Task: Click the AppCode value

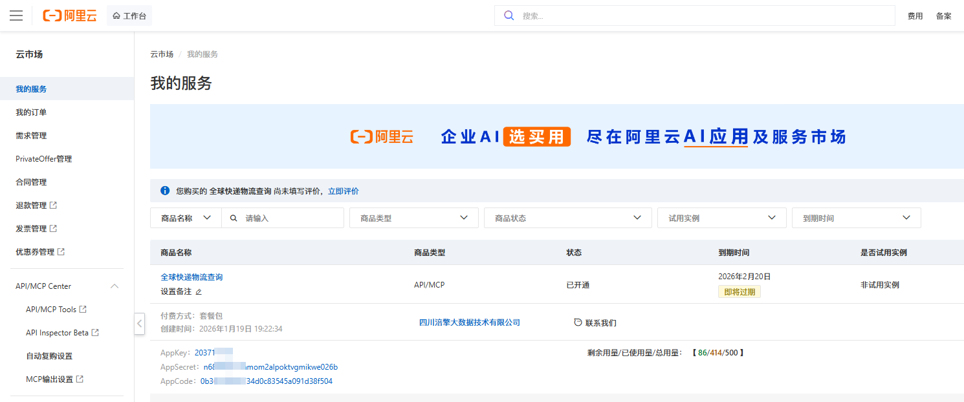Action: (x=267, y=381)
